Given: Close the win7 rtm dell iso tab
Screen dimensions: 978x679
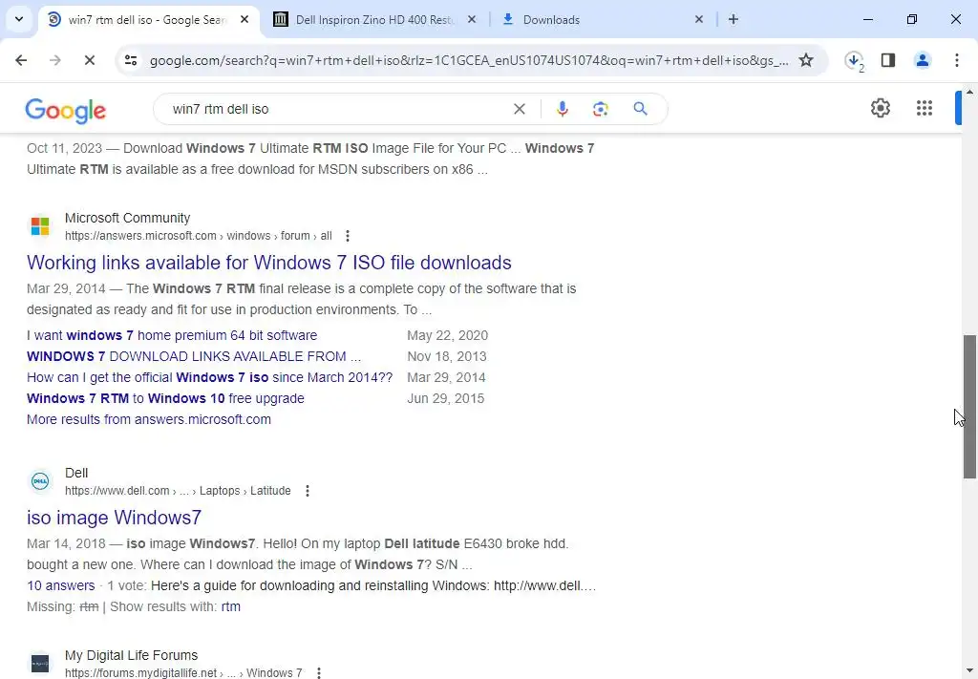Looking at the screenshot, I should [x=244, y=19].
